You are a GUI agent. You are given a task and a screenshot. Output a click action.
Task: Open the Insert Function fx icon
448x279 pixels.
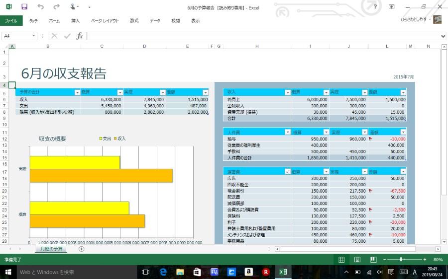point(80,36)
